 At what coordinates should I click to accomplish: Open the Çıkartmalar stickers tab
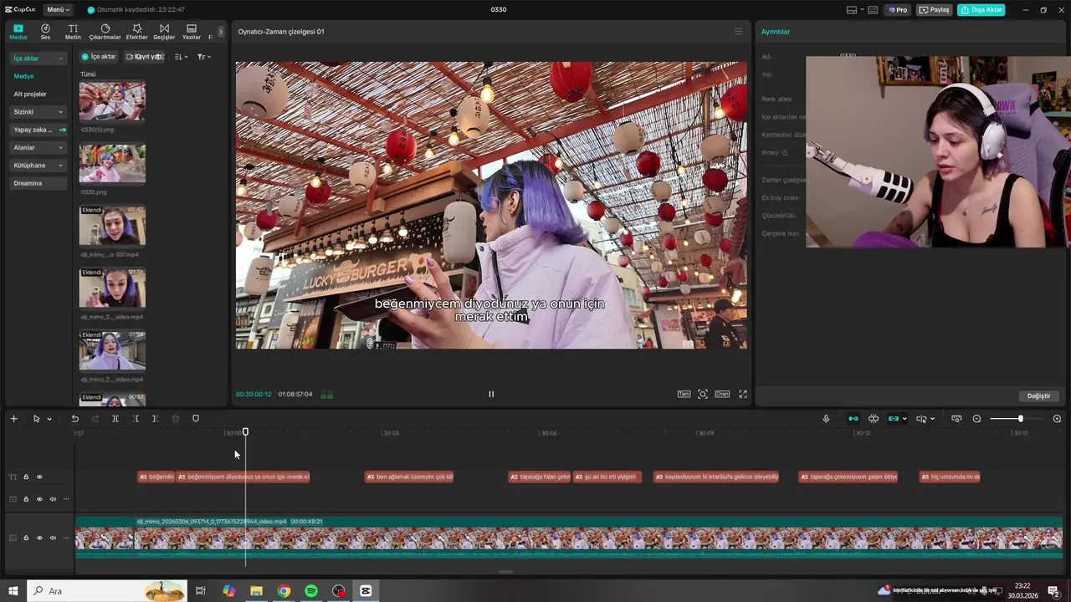105,32
